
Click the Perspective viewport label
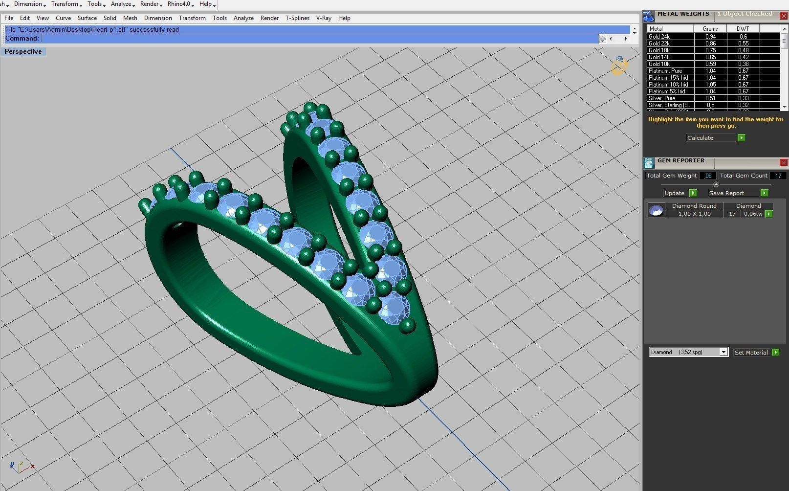click(x=23, y=51)
